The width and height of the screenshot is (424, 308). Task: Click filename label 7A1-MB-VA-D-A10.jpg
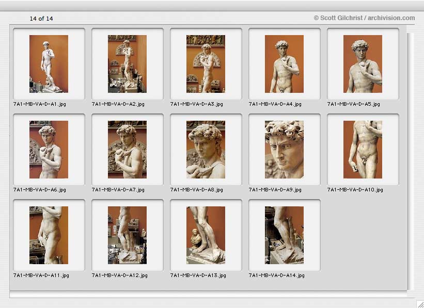355,190
